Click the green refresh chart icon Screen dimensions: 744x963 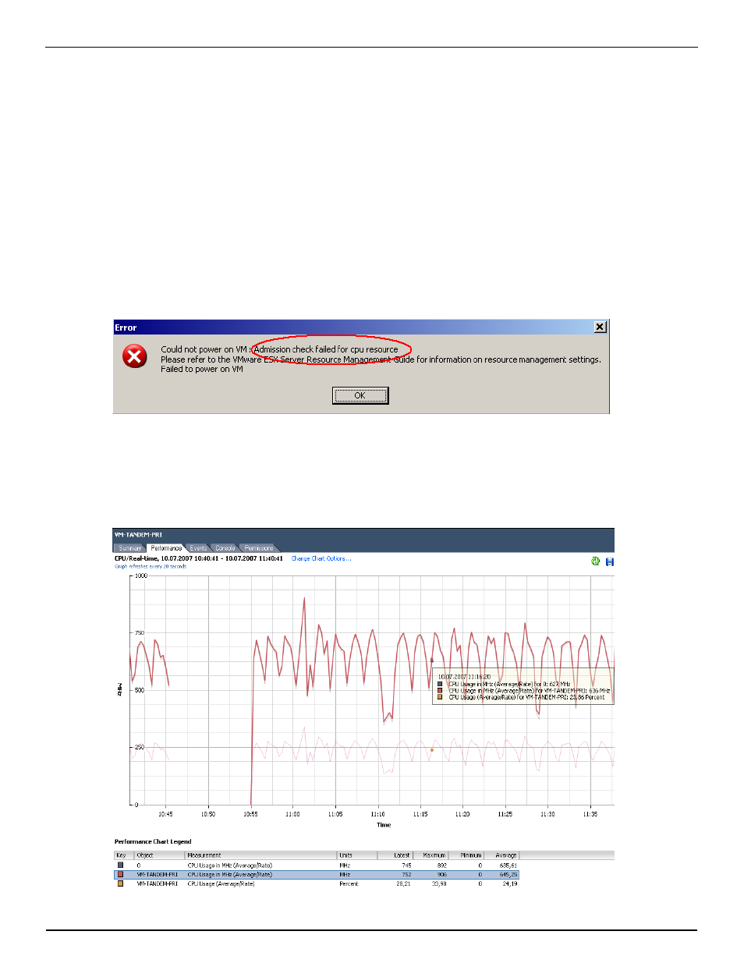coord(596,561)
